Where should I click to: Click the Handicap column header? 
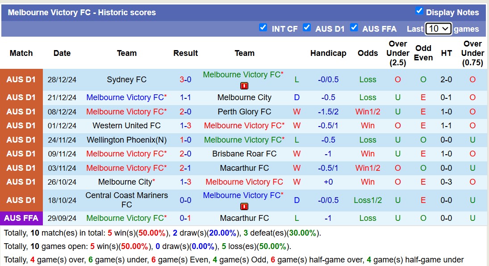[x=328, y=53]
